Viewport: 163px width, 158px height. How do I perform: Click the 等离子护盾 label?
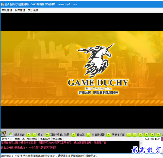(x=118, y=135)
